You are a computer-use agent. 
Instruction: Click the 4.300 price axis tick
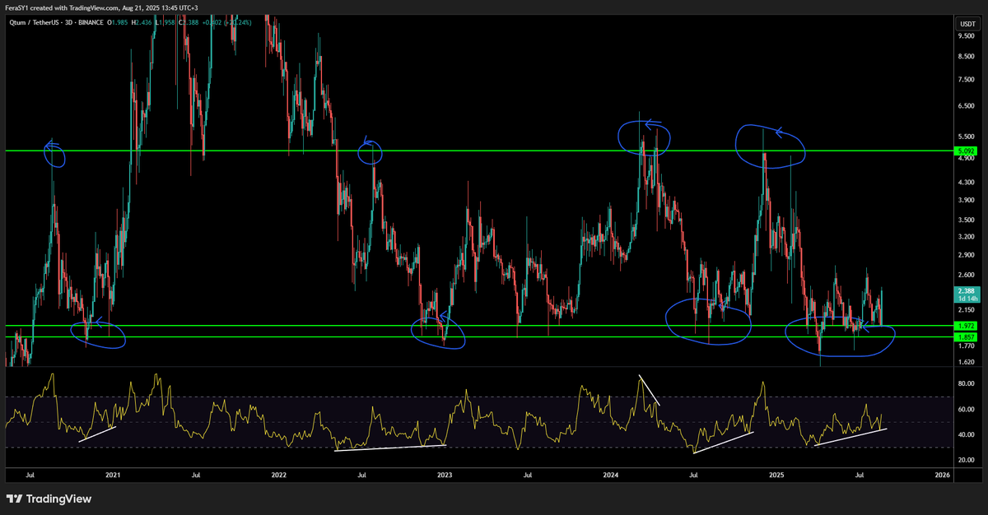coord(966,181)
